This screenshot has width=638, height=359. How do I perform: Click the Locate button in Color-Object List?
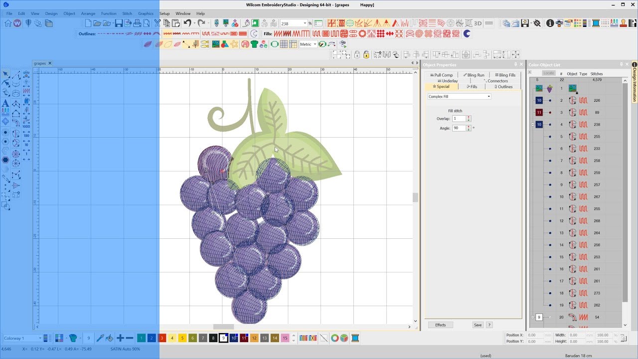(549, 73)
